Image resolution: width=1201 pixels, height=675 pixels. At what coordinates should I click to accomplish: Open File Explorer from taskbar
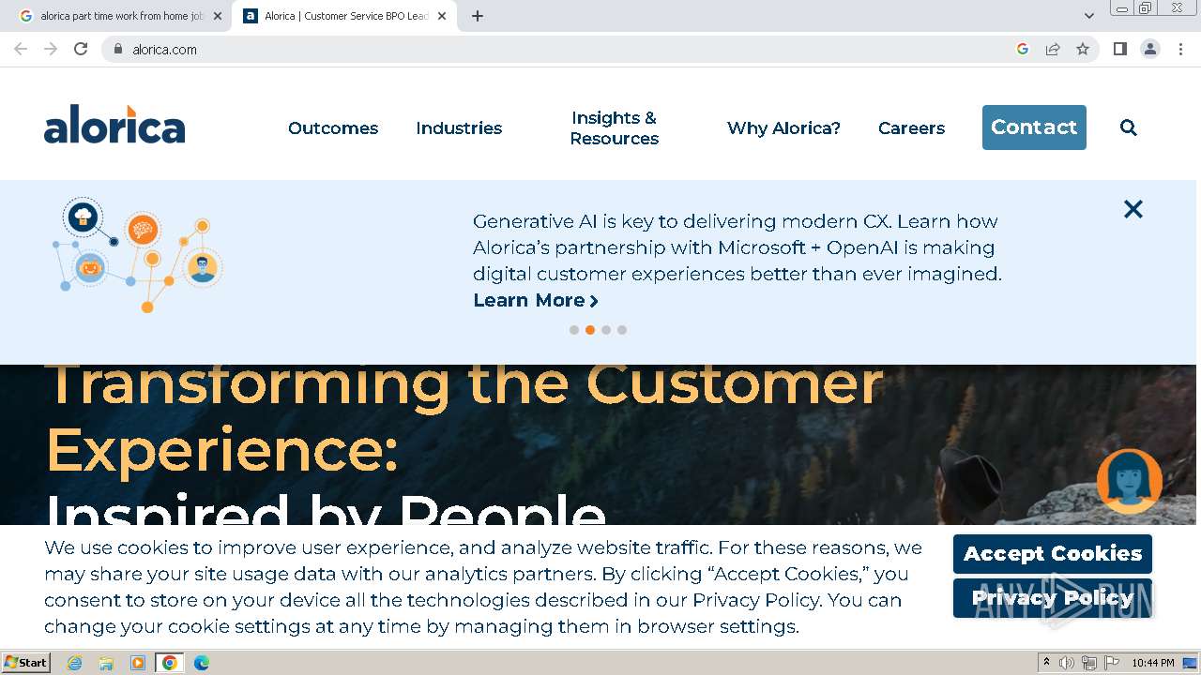pos(106,663)
